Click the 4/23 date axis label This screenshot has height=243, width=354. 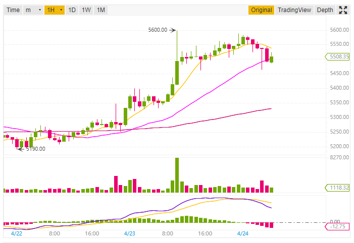pyautogui.click(x=130, y=233)
